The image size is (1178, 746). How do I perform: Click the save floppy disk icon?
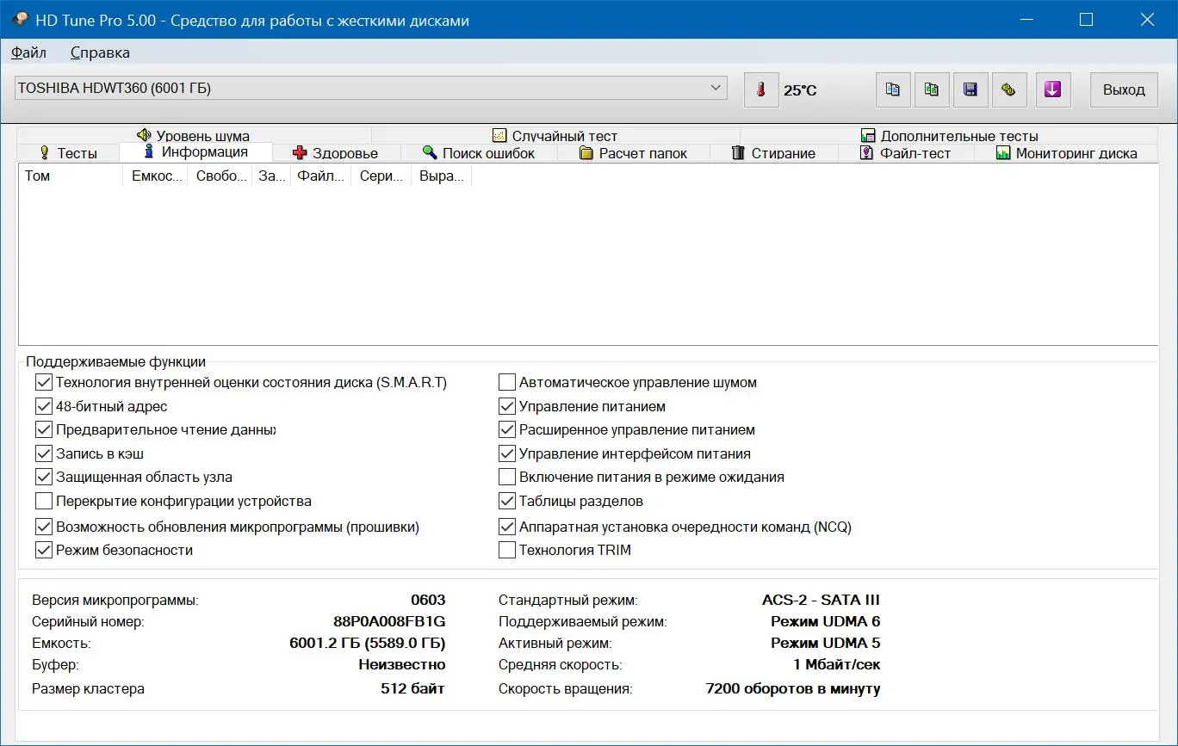[970, 89]
